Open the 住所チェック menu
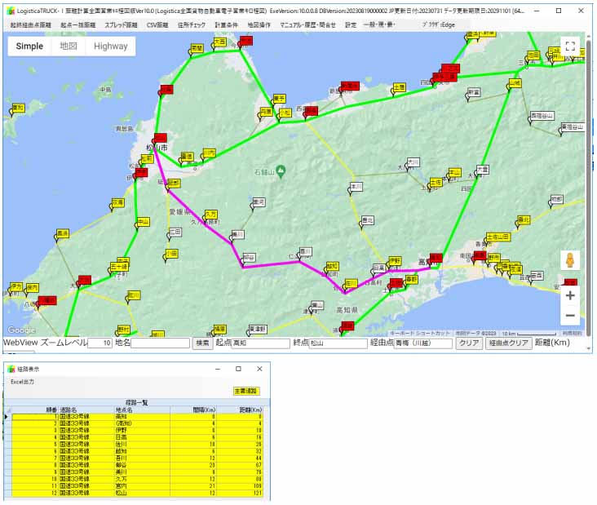This screenshot has width=597, height=505. coord(192,24)
